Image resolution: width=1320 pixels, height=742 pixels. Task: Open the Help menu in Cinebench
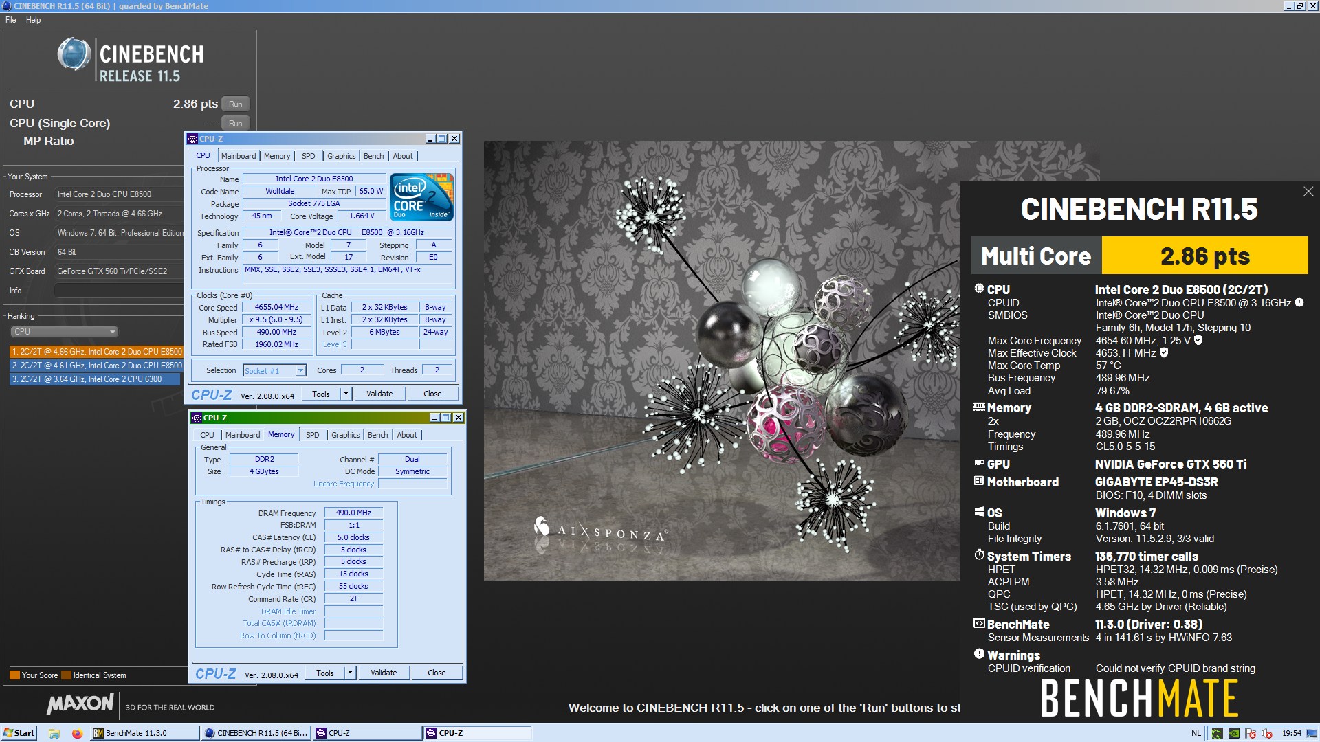tap(34, 20)
